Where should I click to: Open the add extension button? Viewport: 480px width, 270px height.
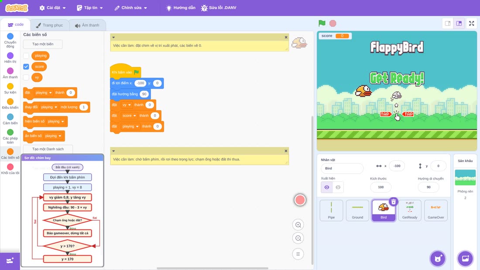coord(10,261)
